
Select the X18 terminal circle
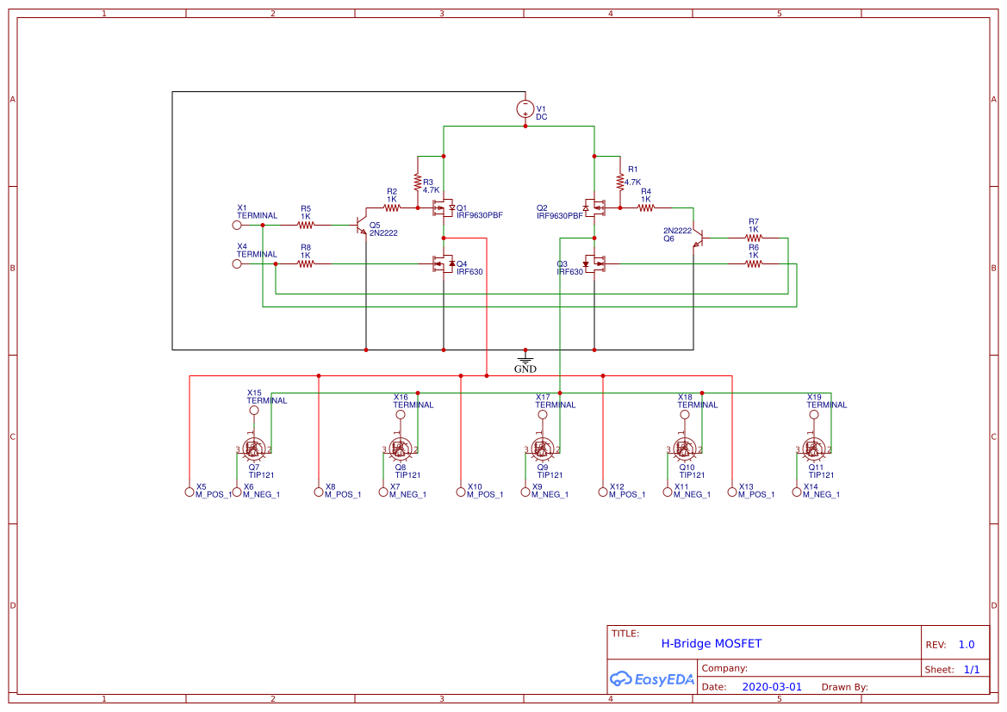pyautogui.click(x=685, y=415)
